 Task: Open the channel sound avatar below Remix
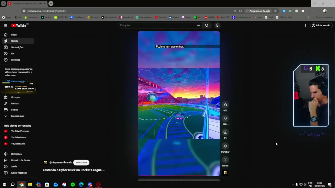(225, 173)
